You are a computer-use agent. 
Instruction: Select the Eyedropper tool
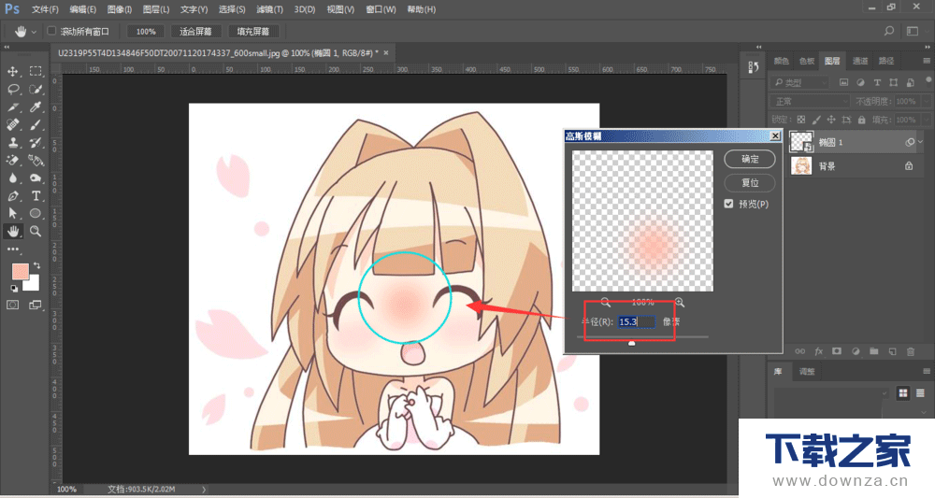click(x=36, y=107)
